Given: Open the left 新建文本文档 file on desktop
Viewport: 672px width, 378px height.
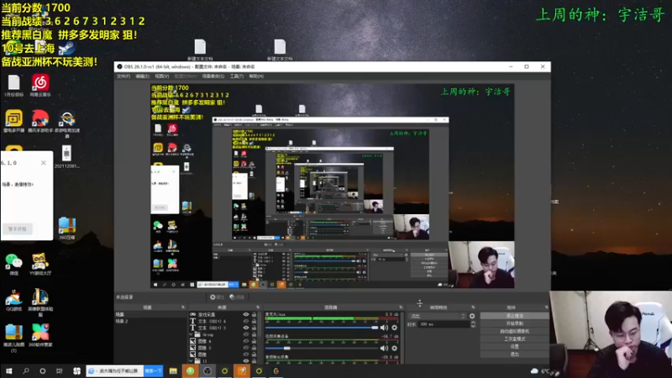Looking at the screenshot, I should coord(200,50).
